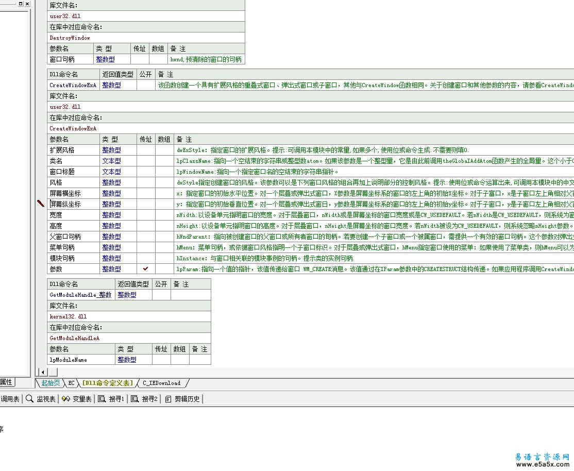574x471 pixels.
Task: Open 剪辑历史 via its clipboard icon
Action: 168,399
